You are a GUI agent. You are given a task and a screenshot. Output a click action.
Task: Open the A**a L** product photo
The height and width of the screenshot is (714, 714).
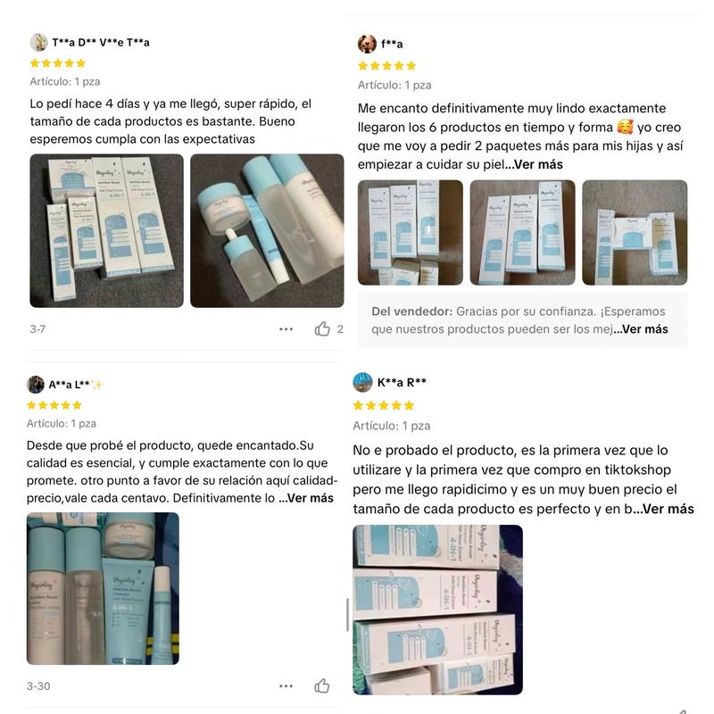coord(103,588)
